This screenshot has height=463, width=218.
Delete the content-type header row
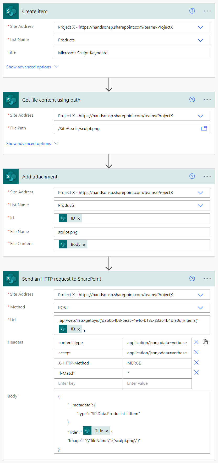click(x=196, y=342)
